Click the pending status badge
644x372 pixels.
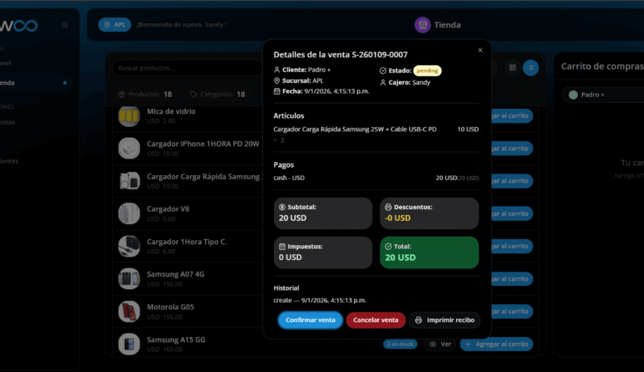coord(427,71)
